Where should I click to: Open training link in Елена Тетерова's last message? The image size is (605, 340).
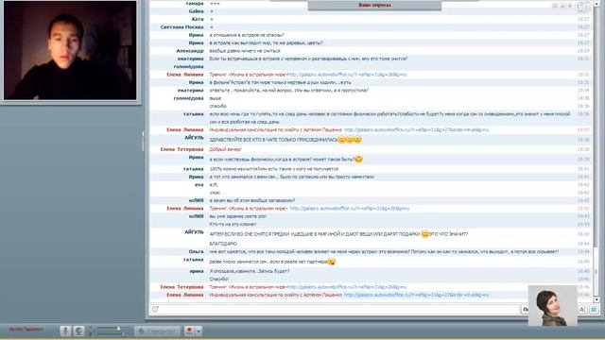pyautogui.click(x=347, y=287)
